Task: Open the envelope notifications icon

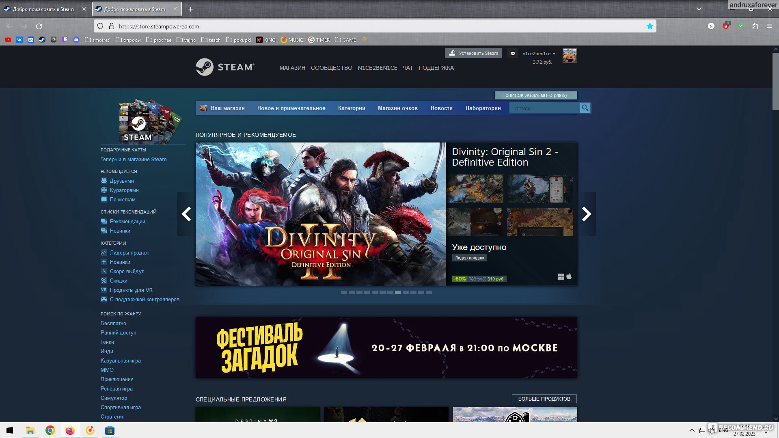Action: pos(513,53)
